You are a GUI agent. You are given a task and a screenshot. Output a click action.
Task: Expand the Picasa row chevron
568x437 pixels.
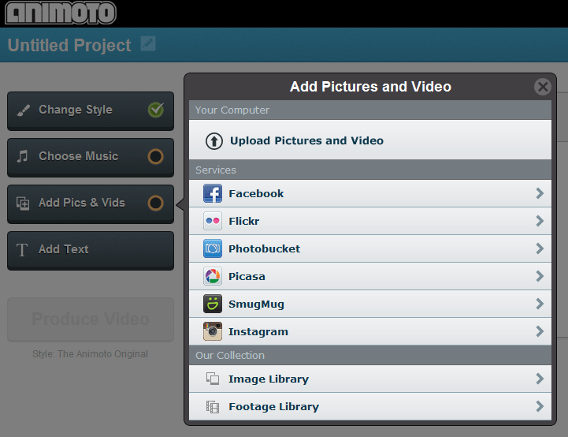click(540, 276)
